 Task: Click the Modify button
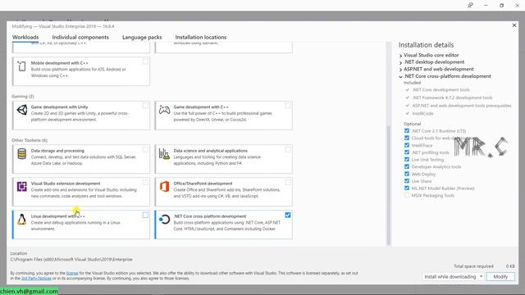pyautogui.click(x=500, y=277)
